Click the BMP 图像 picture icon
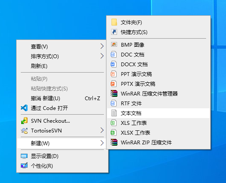The height and width of the screenshot is (183, 226). (114, 45)
